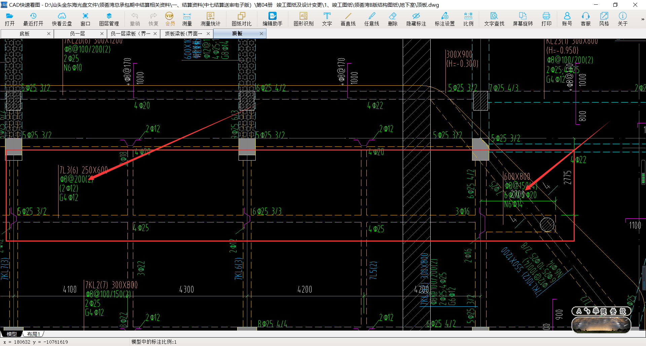This screenshot has width=646, height=346.
Task: Open the 最近打开 recent files list
Action: (33, 19)
